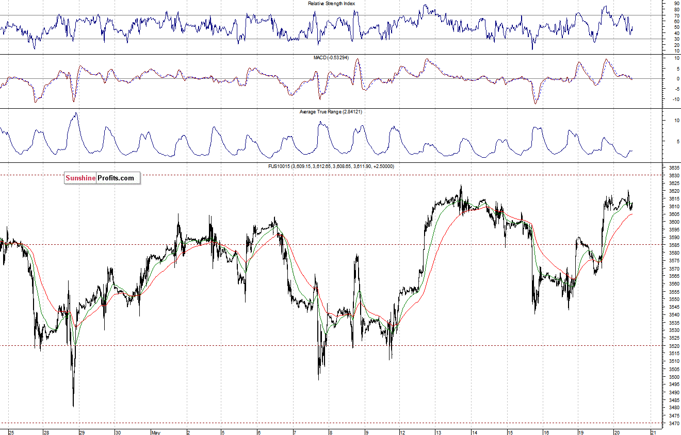The image size is (681, 435).
Task: Click the 12 date axis label
Action: 401,432
